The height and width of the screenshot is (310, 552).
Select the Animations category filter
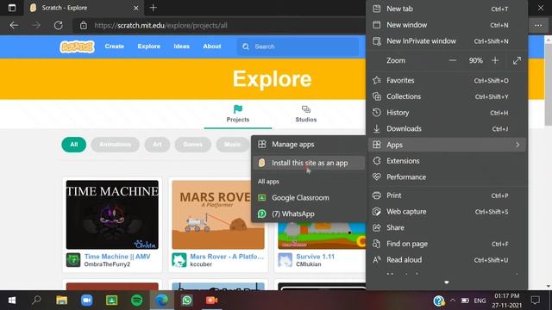(115, 145)
